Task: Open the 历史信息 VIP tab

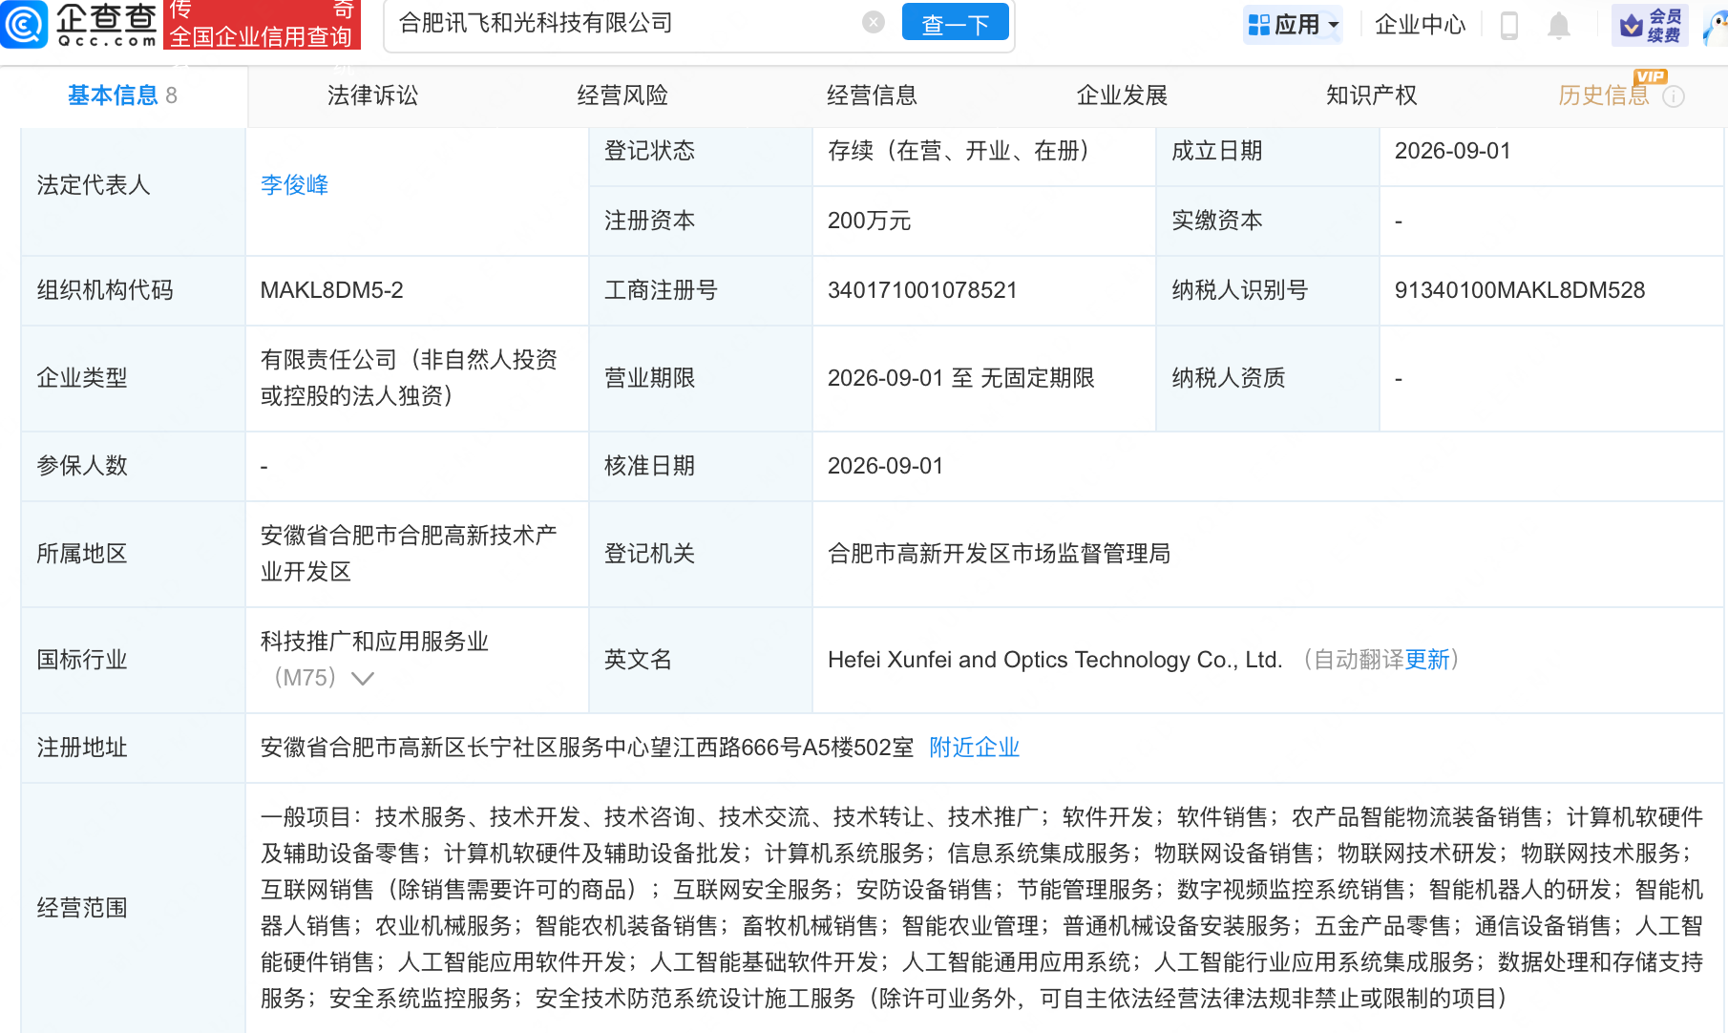Action: pos(1604,95)
